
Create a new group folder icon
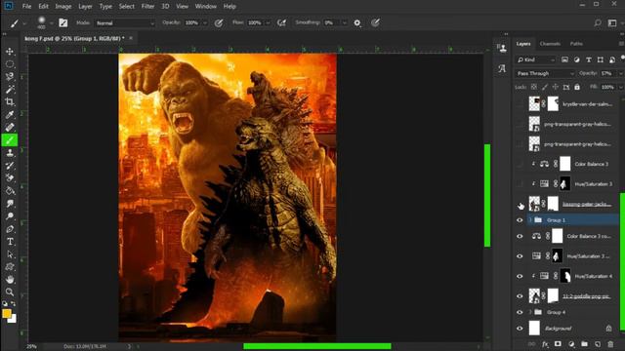tap(584, 344)
